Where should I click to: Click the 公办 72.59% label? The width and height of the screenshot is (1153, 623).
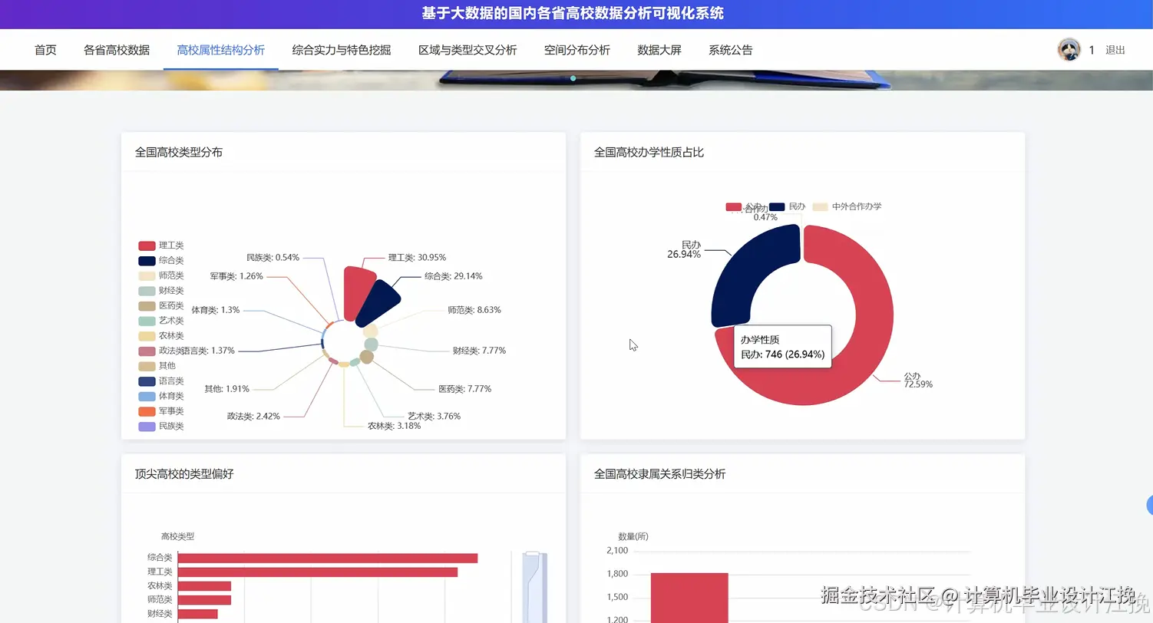click(917, 380)
